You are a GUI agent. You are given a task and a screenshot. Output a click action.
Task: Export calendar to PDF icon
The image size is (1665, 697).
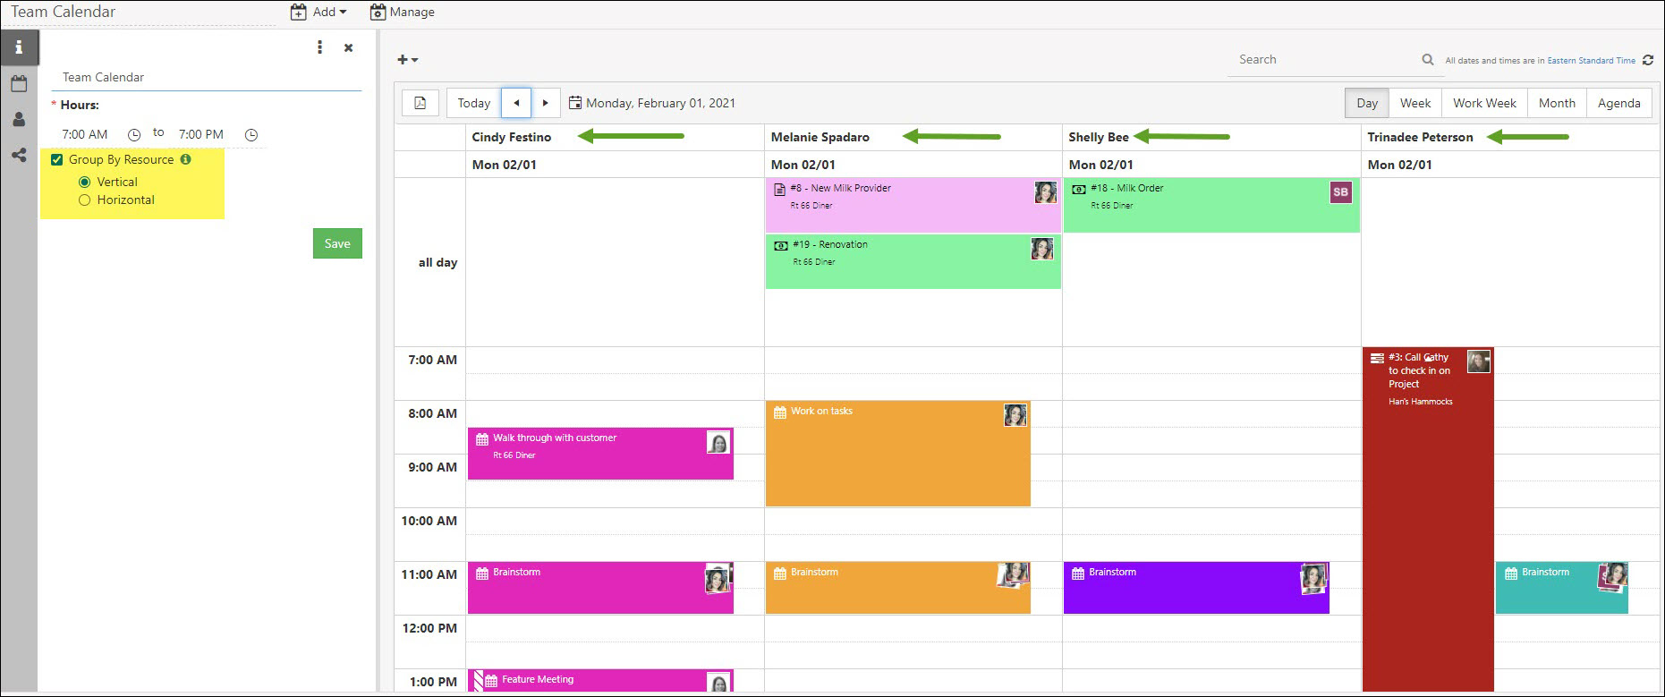(420, 103)
